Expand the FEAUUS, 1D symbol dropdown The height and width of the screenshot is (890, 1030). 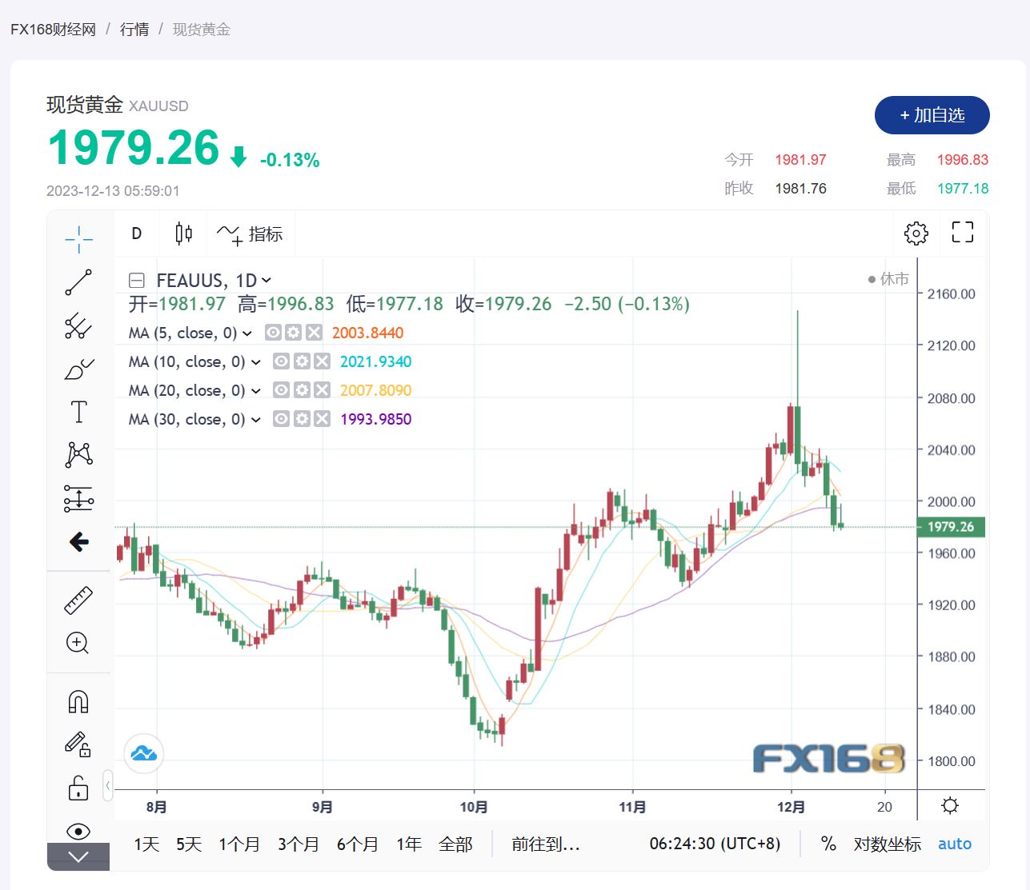pos(267,280)
